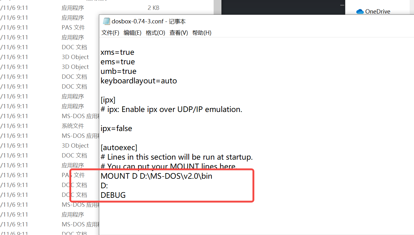Click the dark window's minimize button
Viewport: 414px width, 235px height.
342,5
